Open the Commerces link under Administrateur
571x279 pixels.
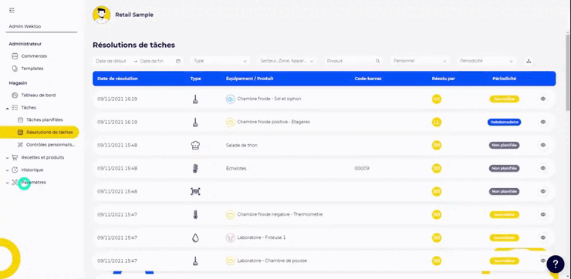pyautogui.click(x=34, y=56)
